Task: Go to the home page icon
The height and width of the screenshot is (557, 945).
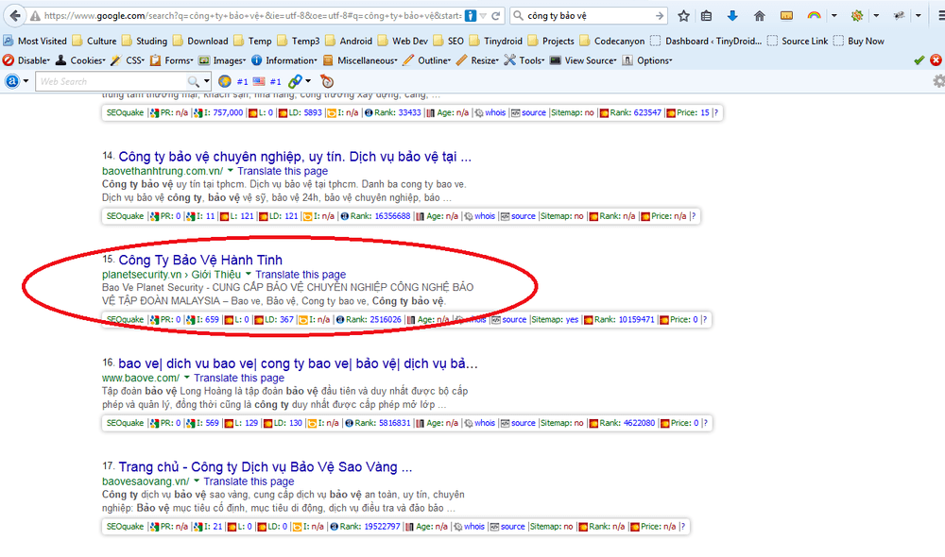Action: pyautogui.click(x=760, y=16)
